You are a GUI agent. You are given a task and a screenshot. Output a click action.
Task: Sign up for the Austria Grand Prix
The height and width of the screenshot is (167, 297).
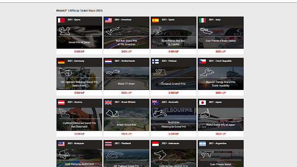(x=79, y=134)
